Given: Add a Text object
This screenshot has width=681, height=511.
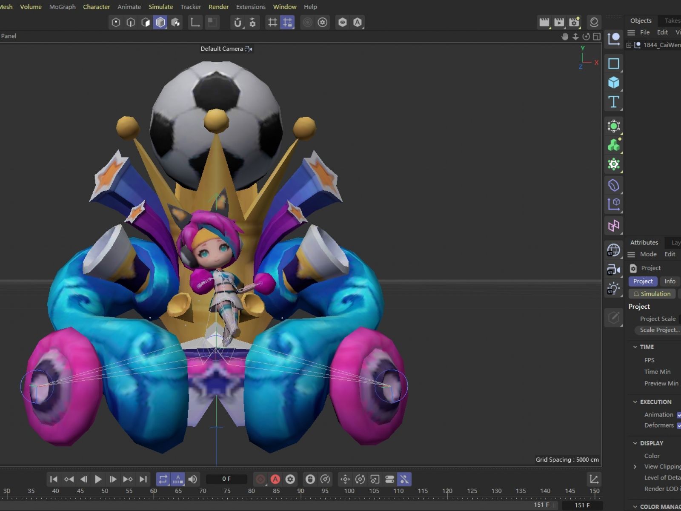Looking at the screenshot, I should pos(613,102).
